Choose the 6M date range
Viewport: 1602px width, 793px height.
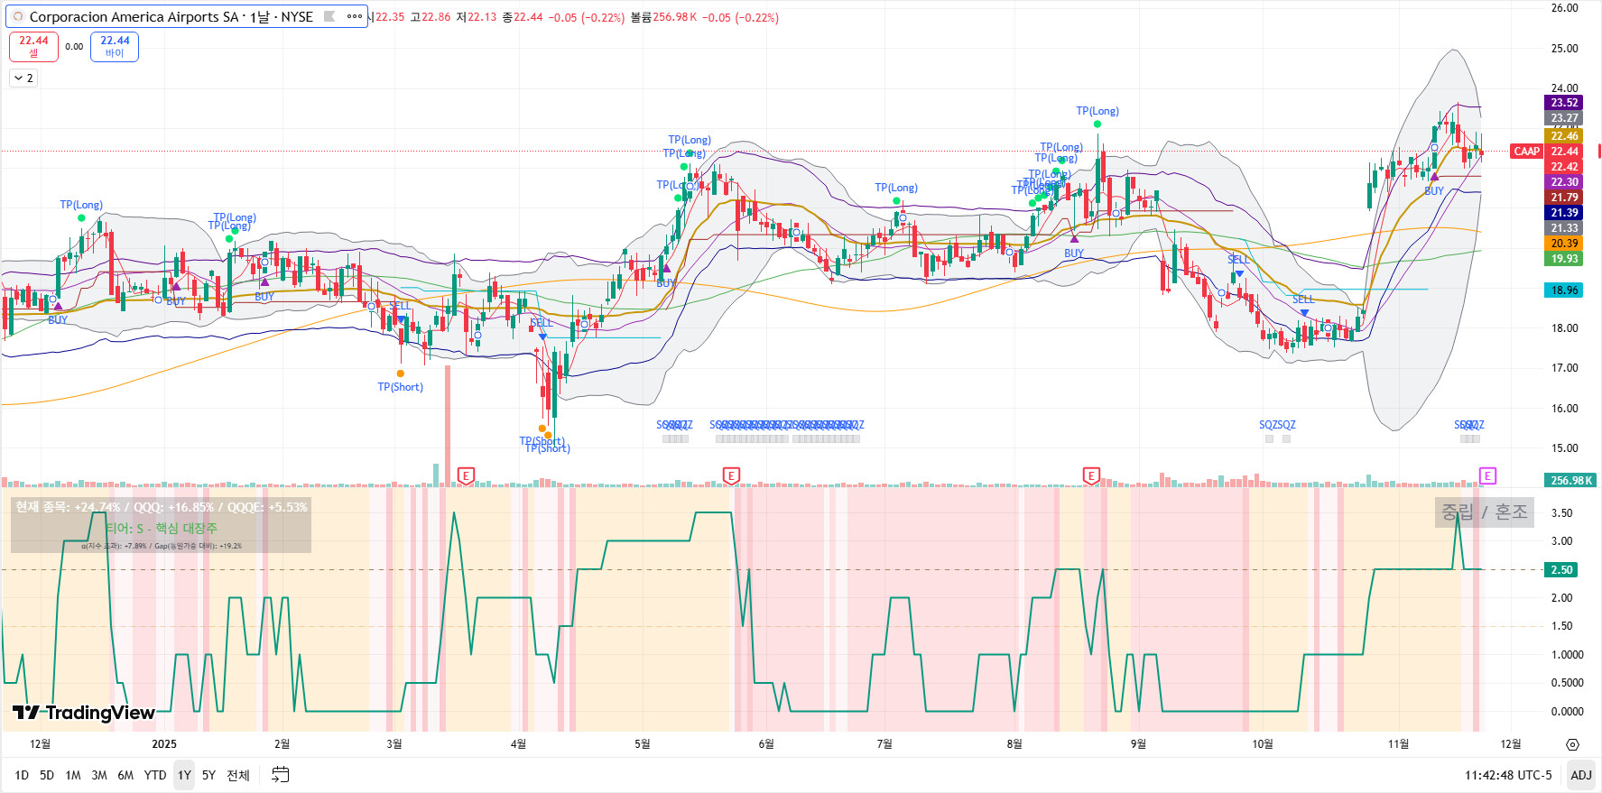pyautogui.click(x=125, y=775)
